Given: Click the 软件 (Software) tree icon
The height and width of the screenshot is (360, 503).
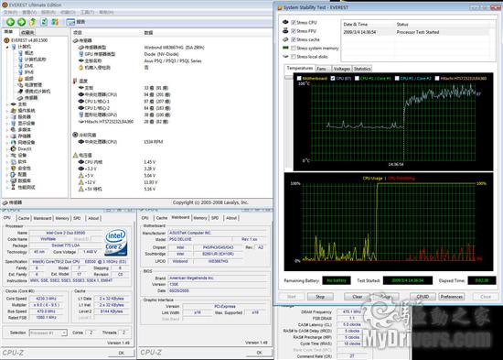Looking at the screenshot, I should [x=13, y=161].
